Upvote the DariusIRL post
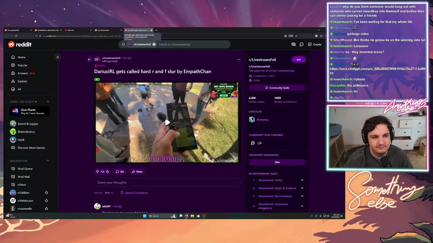 pos(97,172)
